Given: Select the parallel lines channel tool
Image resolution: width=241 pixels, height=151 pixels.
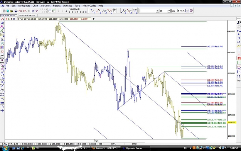Looking at the screenshot, I should 2,23.
